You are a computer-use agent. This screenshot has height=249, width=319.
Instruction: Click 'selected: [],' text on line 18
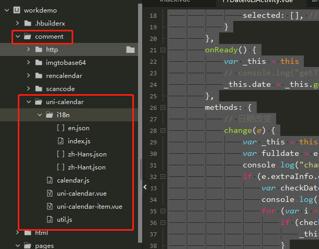point(273,16)
